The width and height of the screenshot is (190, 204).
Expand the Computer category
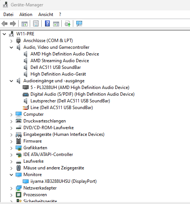point(12,115)
